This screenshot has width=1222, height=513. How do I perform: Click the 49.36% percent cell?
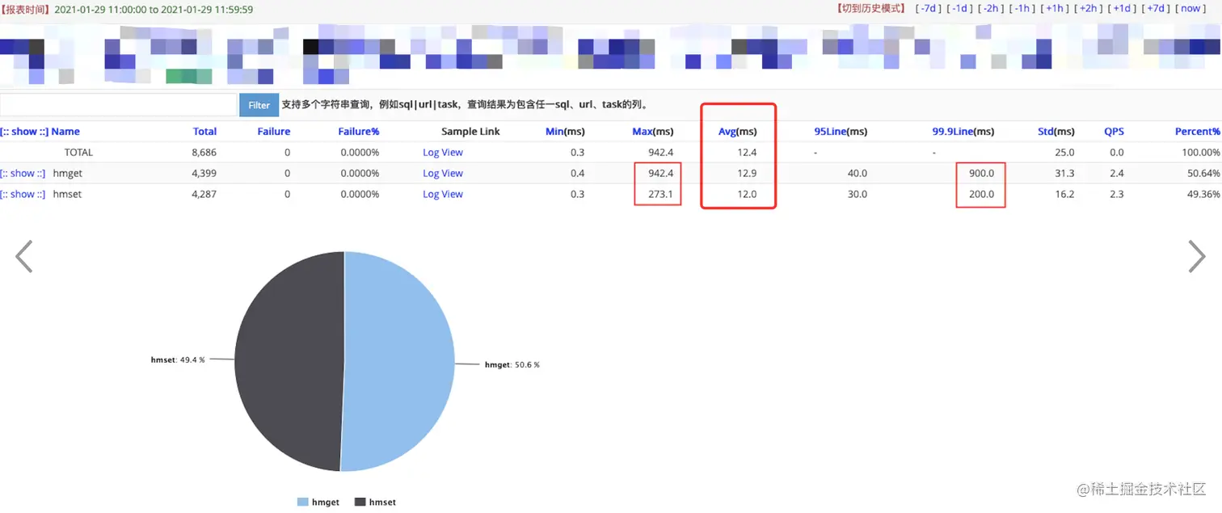1203,194
